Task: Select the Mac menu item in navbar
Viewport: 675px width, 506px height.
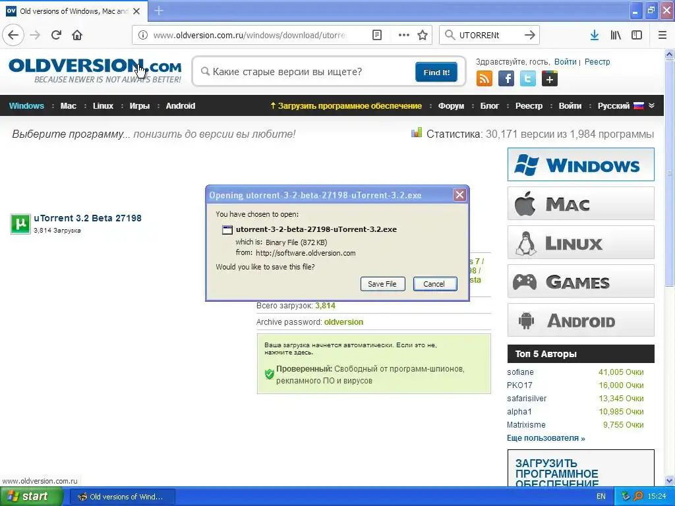Action: tap(69, 106)
